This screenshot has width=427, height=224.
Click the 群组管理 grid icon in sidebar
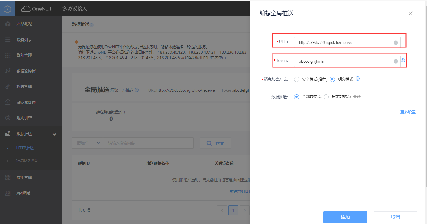8,55
